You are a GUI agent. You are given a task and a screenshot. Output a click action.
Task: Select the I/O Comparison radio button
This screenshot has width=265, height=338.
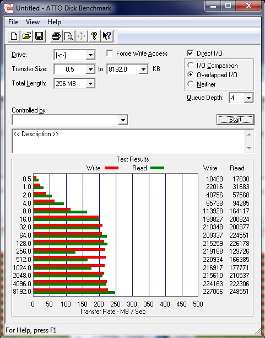(190, 65)
